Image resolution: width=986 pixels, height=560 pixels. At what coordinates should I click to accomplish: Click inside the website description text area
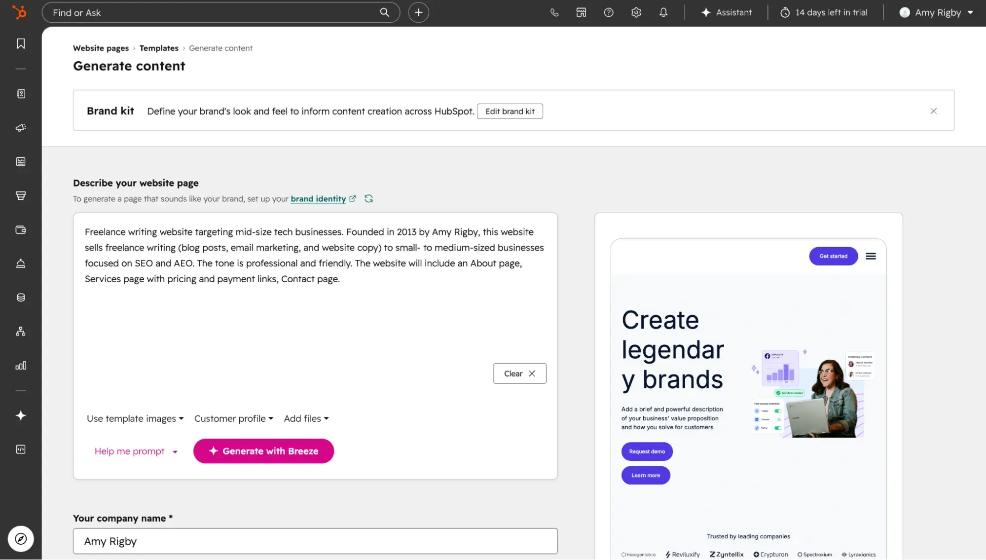[x=315, y=296]
